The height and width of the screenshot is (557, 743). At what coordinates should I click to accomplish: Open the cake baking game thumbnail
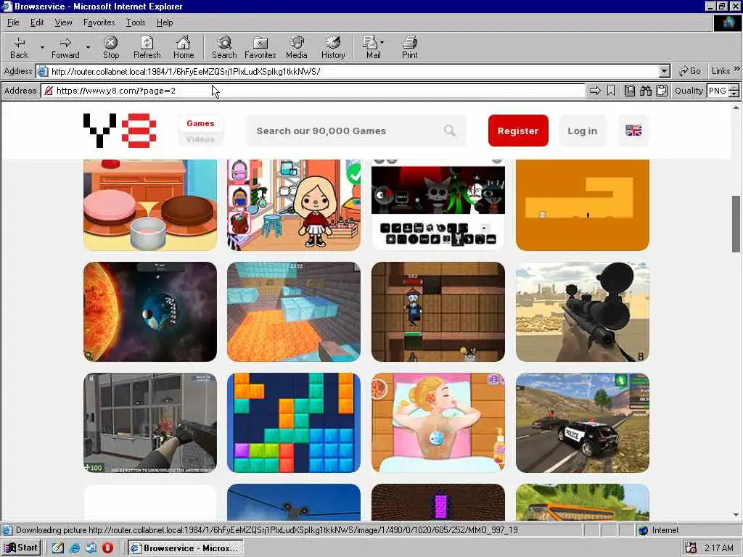click(150, 205)
